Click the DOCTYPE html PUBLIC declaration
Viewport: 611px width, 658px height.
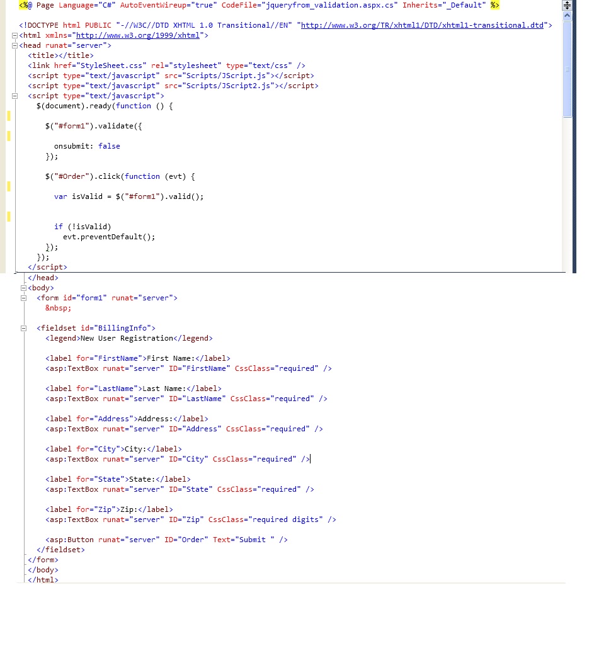[x=285, y=25]
